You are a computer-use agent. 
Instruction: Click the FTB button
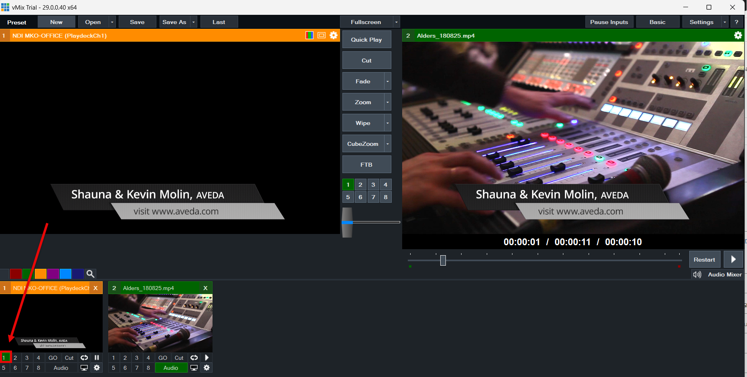[x=366, y=165]
